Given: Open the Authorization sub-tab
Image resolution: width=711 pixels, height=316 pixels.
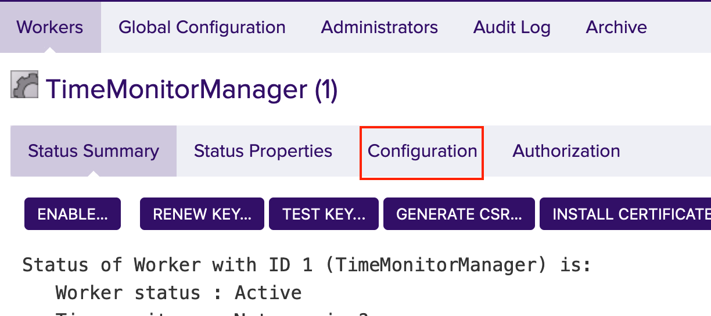Looking at the screenshot, I should tap(566, 151).
